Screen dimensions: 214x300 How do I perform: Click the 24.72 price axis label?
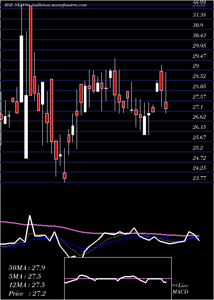[199, 158]
